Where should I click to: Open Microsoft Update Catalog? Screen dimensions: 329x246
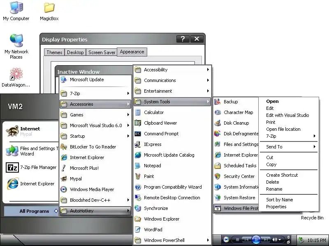(172, 155)
